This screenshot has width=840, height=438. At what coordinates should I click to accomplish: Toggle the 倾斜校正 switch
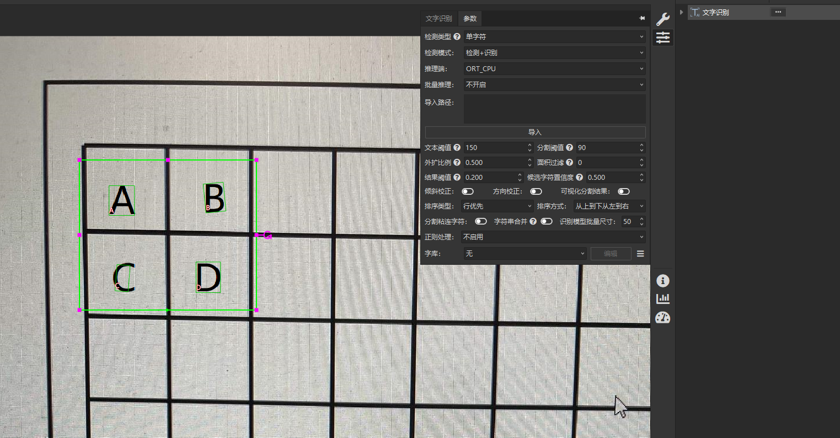tap(468, 191)
